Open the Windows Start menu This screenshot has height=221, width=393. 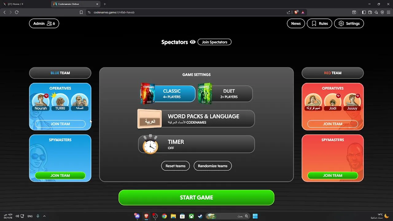[x=255, y=216]
